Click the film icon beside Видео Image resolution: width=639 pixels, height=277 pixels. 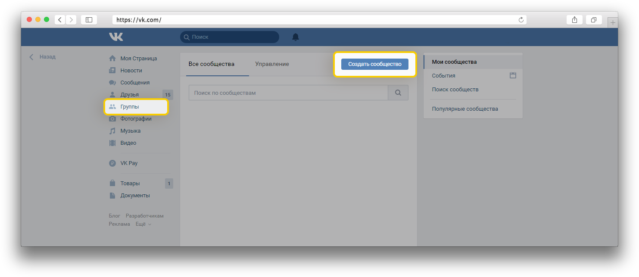112,143
